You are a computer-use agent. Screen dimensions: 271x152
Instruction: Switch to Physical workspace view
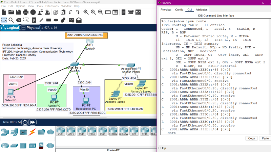tap(31, 28)
